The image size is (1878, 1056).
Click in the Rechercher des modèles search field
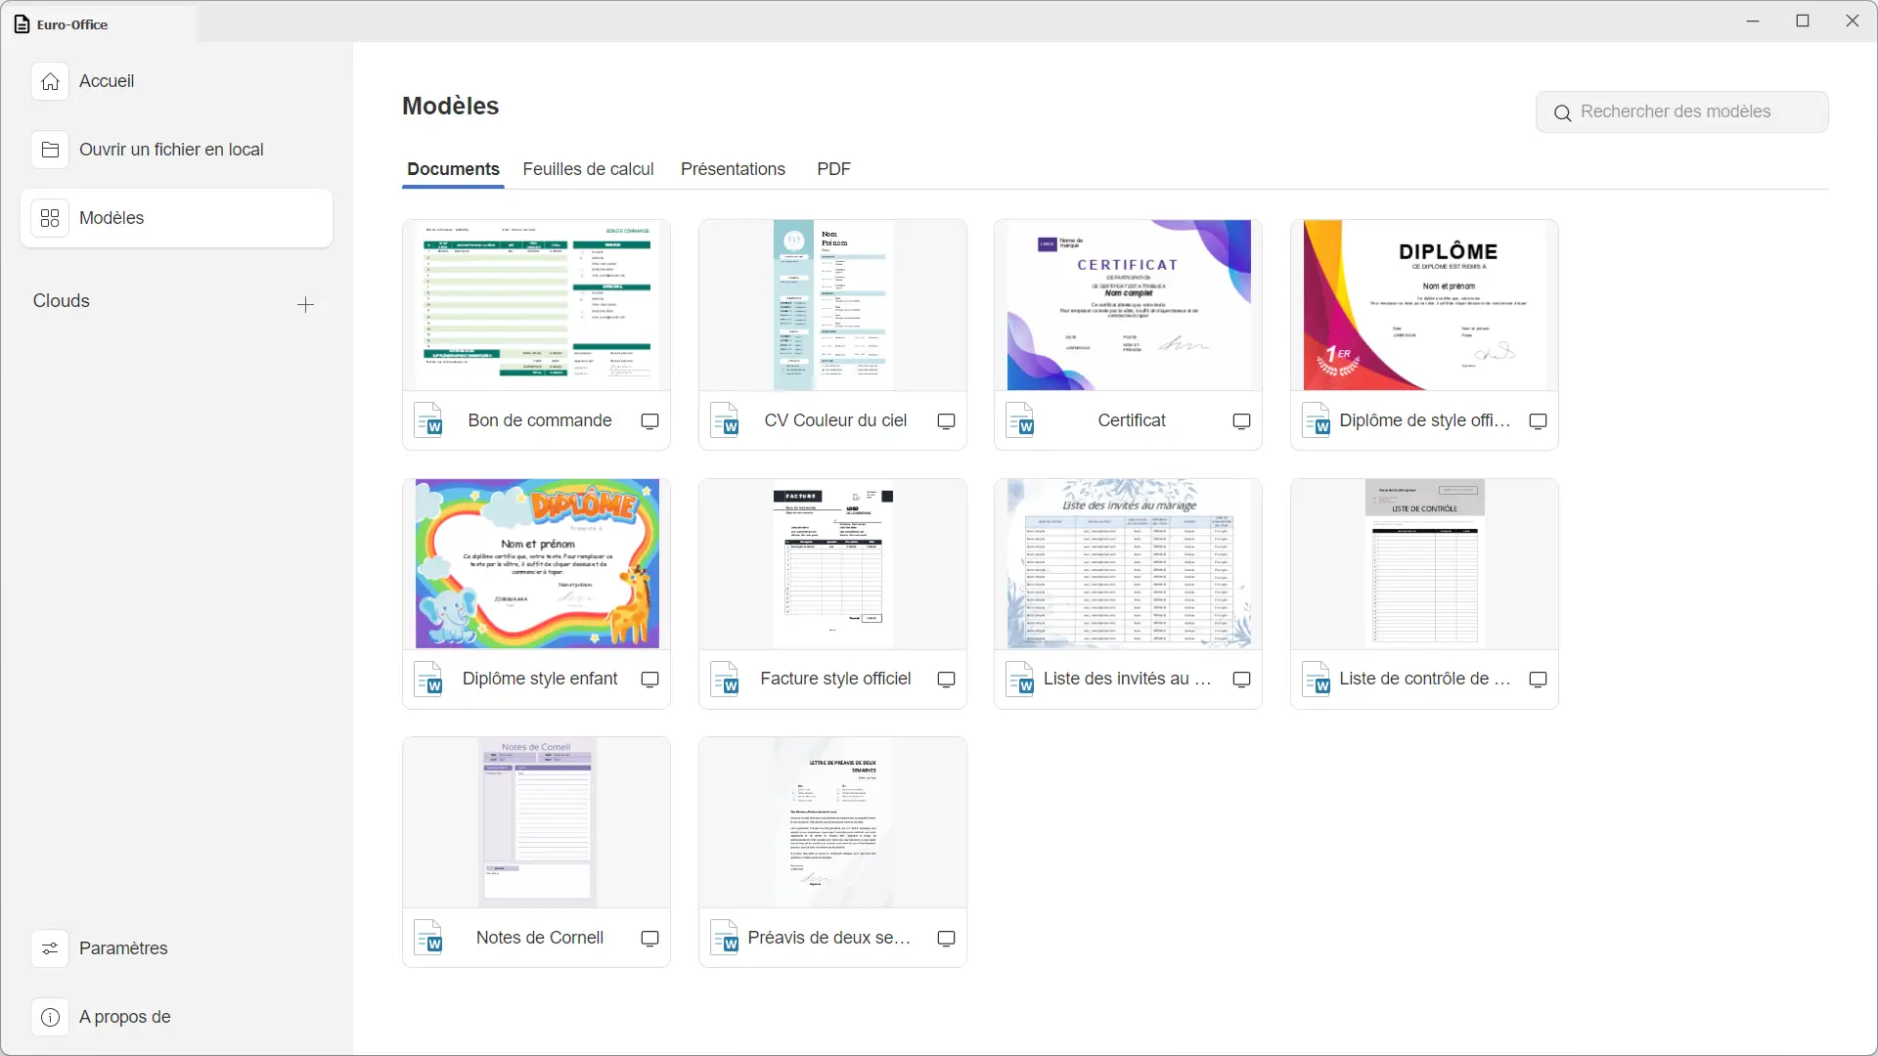[1681, 112]
